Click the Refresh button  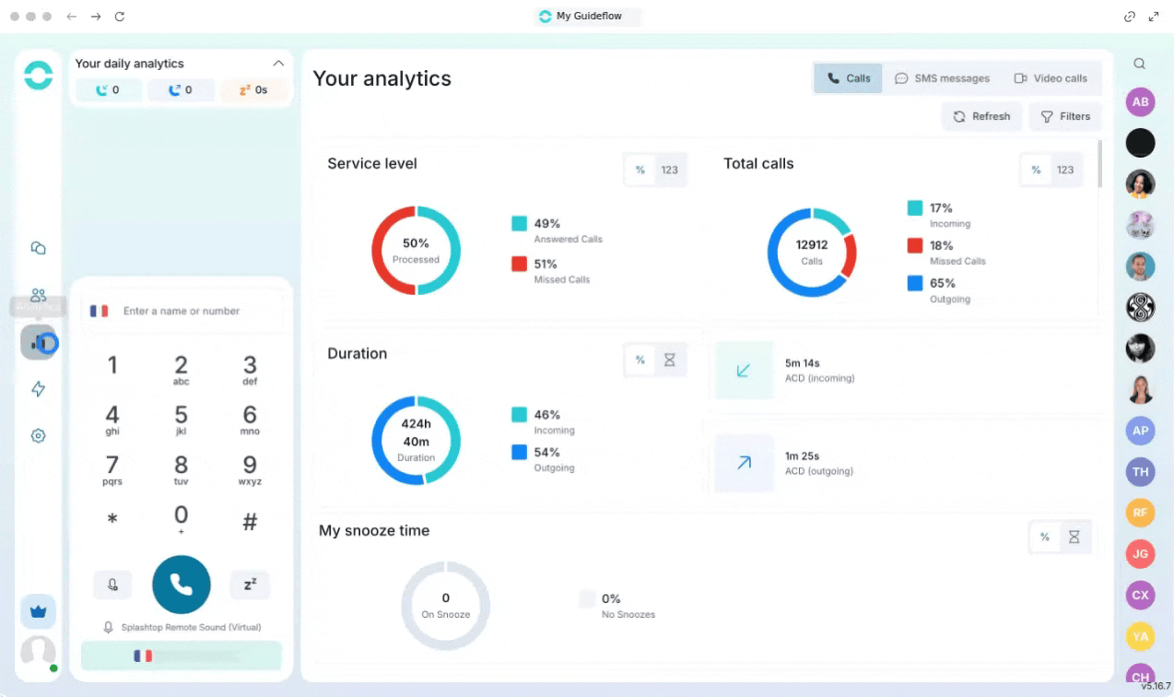click(x=981, y=116)
